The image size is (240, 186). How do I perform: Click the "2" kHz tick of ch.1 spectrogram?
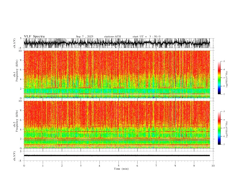click(x=22, y=89)
